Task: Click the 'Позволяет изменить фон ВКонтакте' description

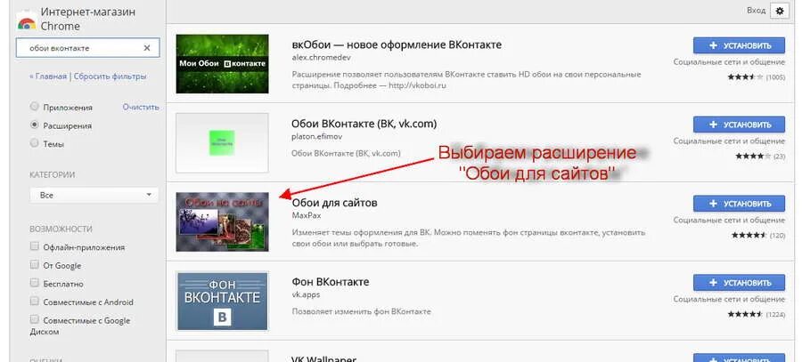Action: (362, 311)
